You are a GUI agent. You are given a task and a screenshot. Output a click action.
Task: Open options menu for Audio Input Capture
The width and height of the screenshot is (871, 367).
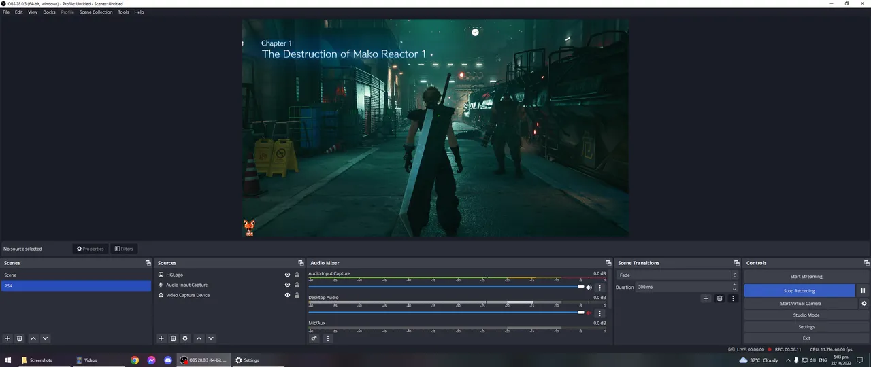tap(599, 288)
